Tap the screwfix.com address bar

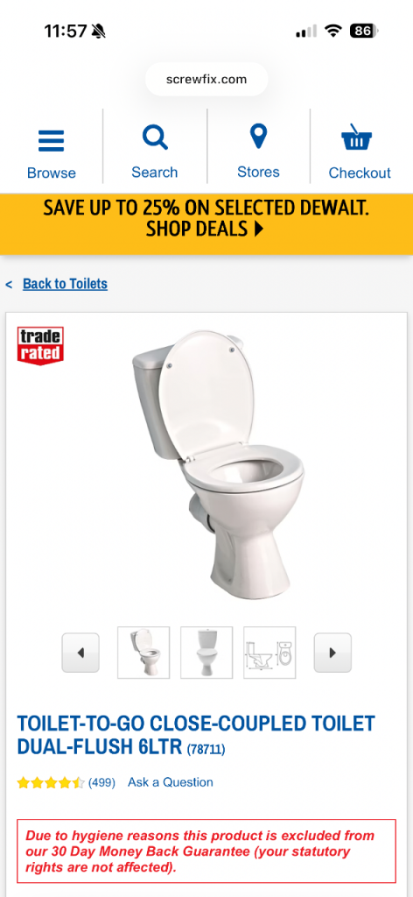click(206, 79)
